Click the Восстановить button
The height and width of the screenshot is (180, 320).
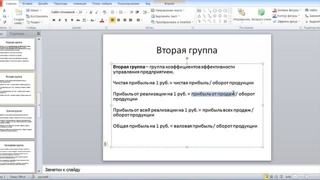point(37,16)
